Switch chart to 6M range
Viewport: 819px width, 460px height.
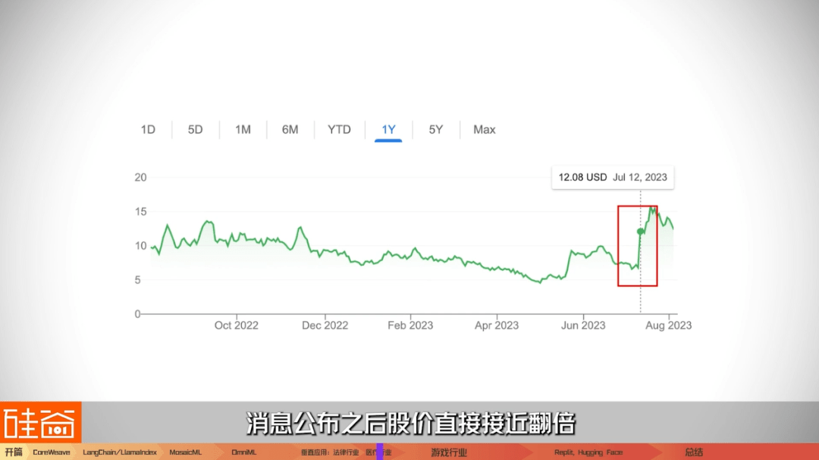290,130
